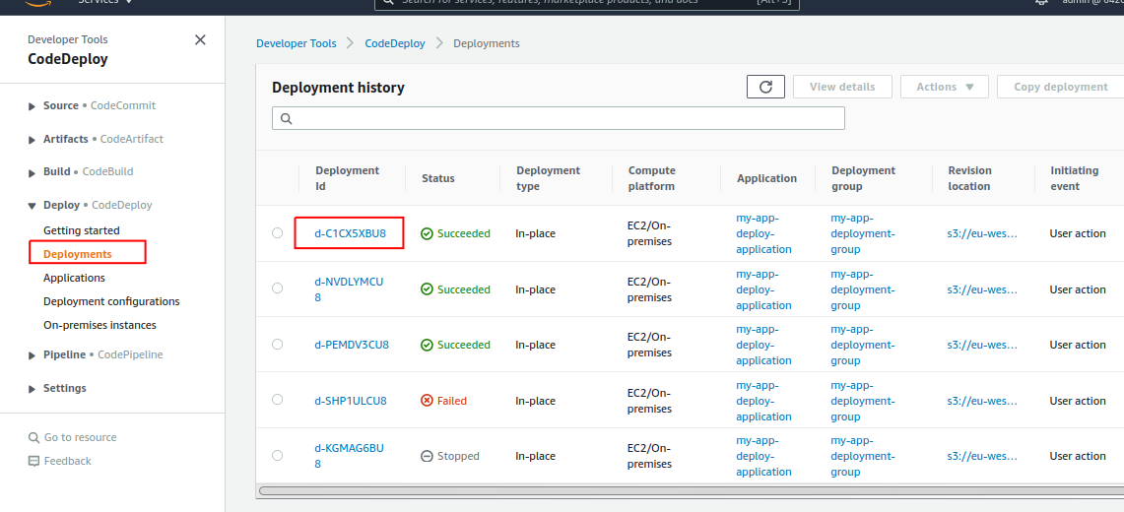This screenshot has height=512, width=1124.
Task: Select radio button for failed deployment d-SHP1ULCU8
Action: (278, 400)
